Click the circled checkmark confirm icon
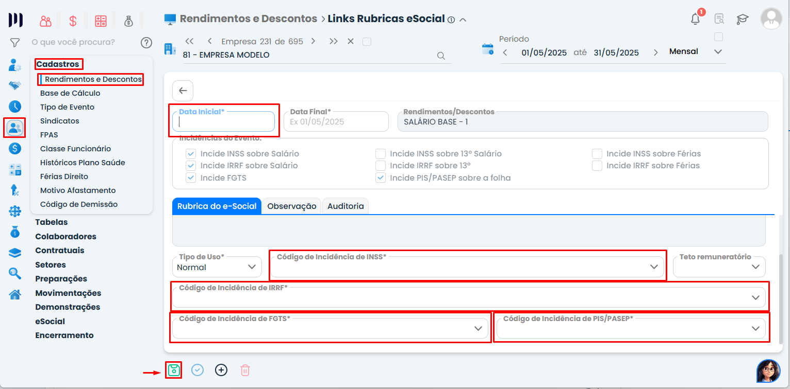The height and width of the screenshot is (389, 790). tap(197, 370)
